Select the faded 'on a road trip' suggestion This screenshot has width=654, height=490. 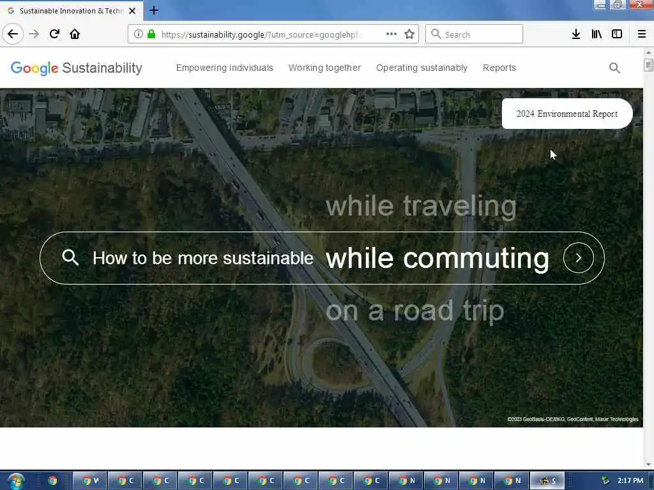coord(415,311)
